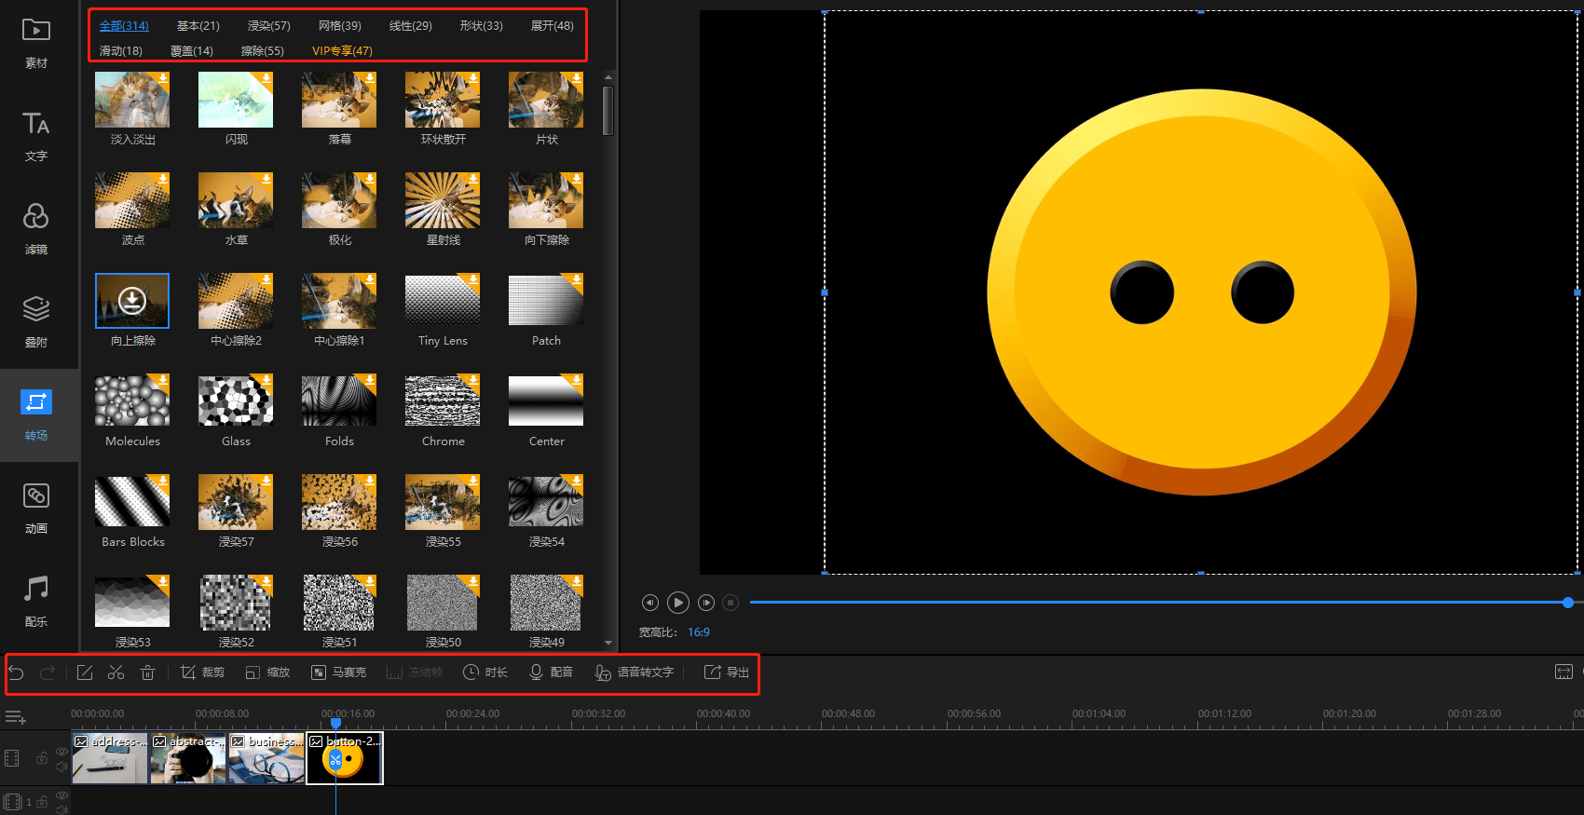Open VIP专享(47) category
The width and height of the screenshot is (1584, 815).
(342, 51)
